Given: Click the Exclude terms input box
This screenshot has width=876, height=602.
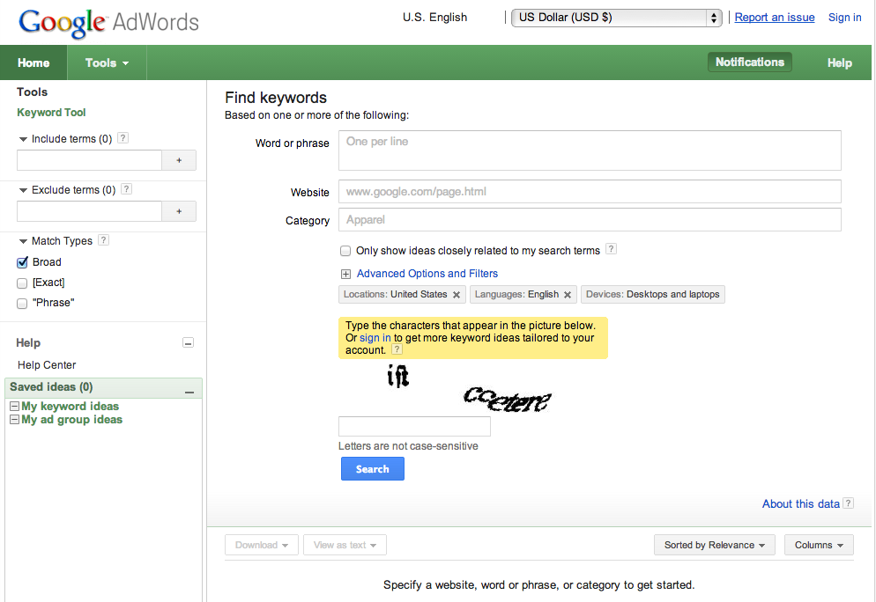Looking at the screenshot, I should tap(89, 211).
